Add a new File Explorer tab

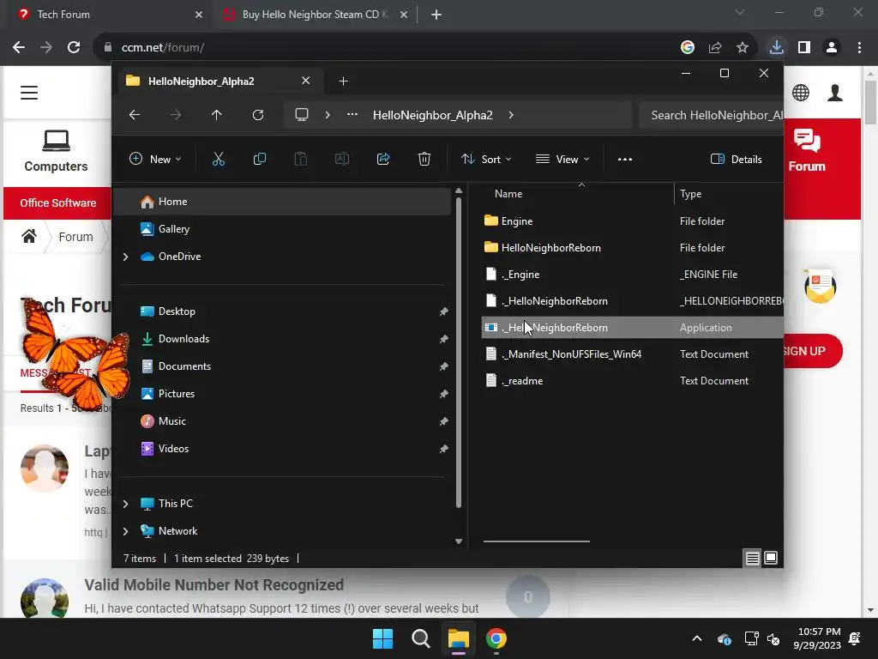[x=343, y=82]
